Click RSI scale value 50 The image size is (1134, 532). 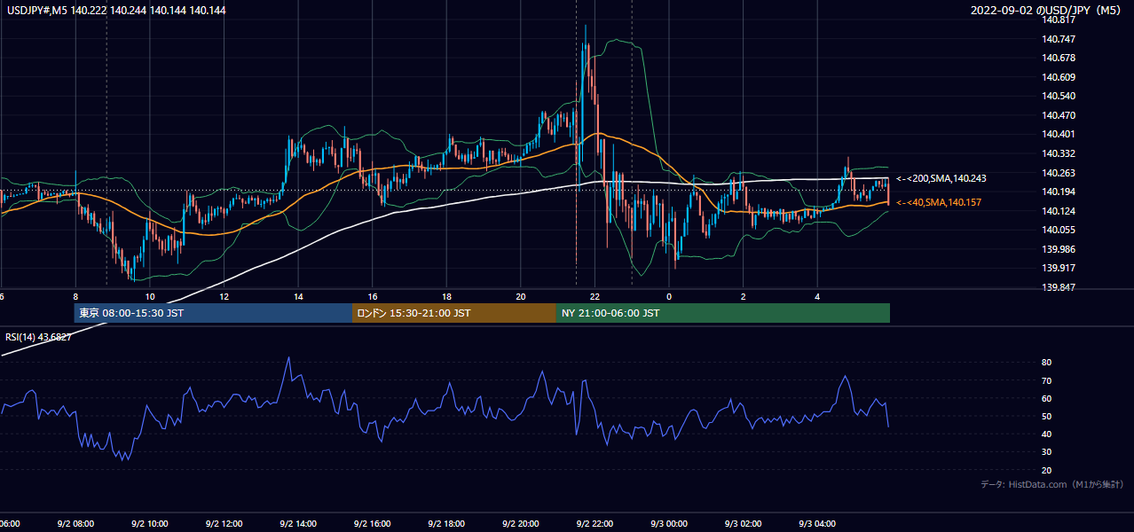pyautogui.click(x=1046, y=416)
